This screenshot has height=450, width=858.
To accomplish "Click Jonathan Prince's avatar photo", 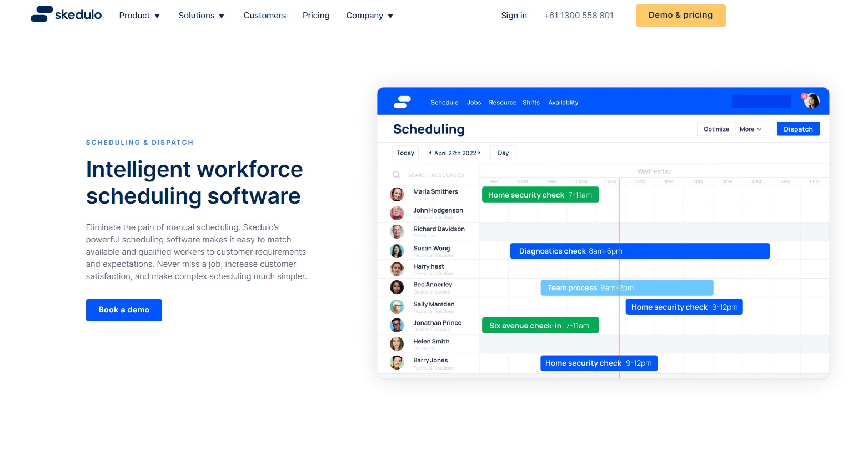I will [397, 325].
